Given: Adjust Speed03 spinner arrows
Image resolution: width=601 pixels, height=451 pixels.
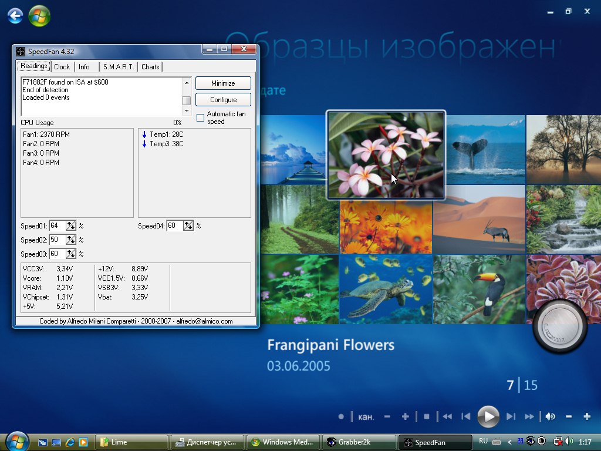Looking at the screenshot, I should (71, 254).
